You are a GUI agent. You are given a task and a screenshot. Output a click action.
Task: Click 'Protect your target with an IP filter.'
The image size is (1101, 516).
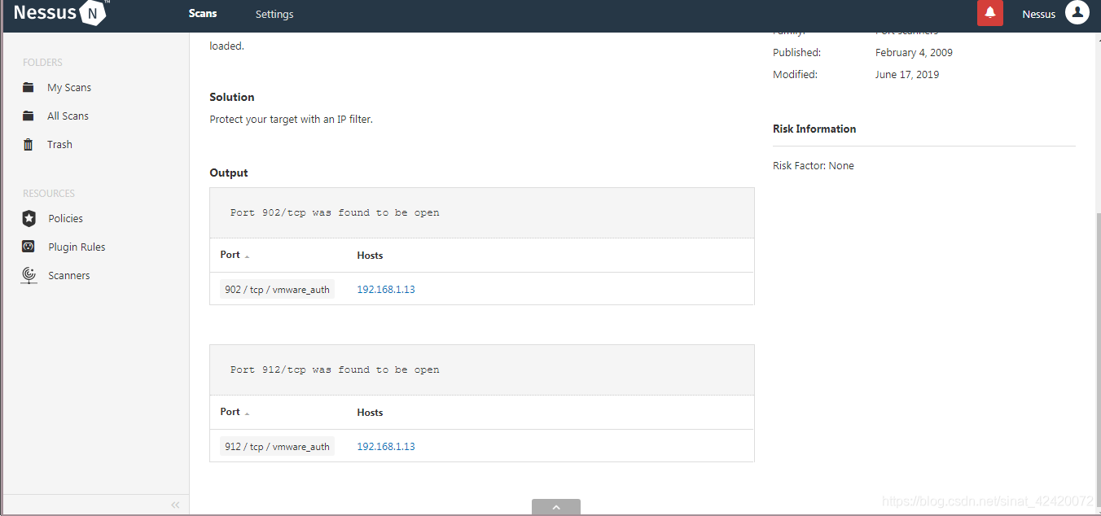[291, 119]
